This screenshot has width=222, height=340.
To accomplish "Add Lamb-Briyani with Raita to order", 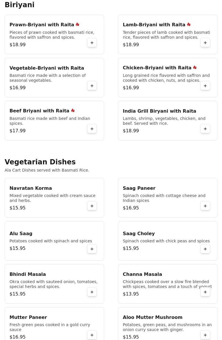I will (x=205, y=43).
